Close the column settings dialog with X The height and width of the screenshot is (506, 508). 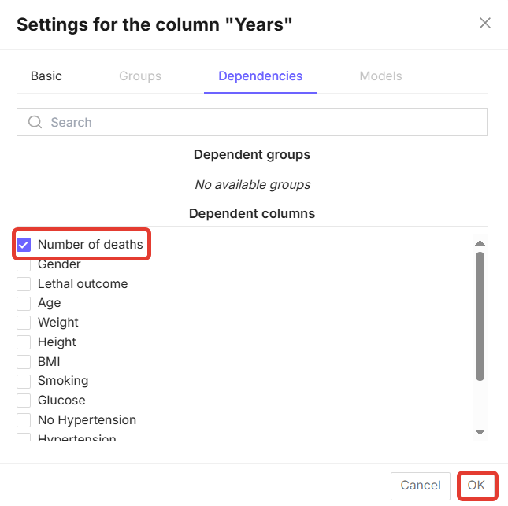point(485,23)
